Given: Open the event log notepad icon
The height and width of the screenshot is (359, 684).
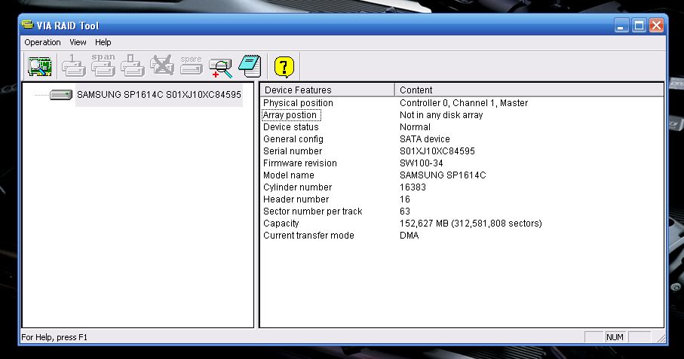Looking at the screenshot, I should pyautogui.click(x=250, y=66).
